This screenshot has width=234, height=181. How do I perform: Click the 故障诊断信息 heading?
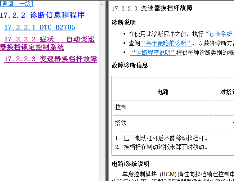tap(130, 65)
